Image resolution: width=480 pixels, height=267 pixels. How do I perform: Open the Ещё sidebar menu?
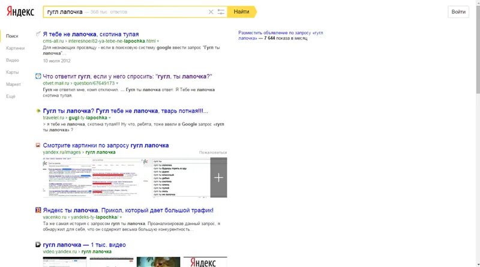point(11,96)
